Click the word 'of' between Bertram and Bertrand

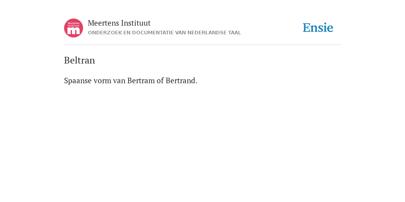(x=160, y=80)
